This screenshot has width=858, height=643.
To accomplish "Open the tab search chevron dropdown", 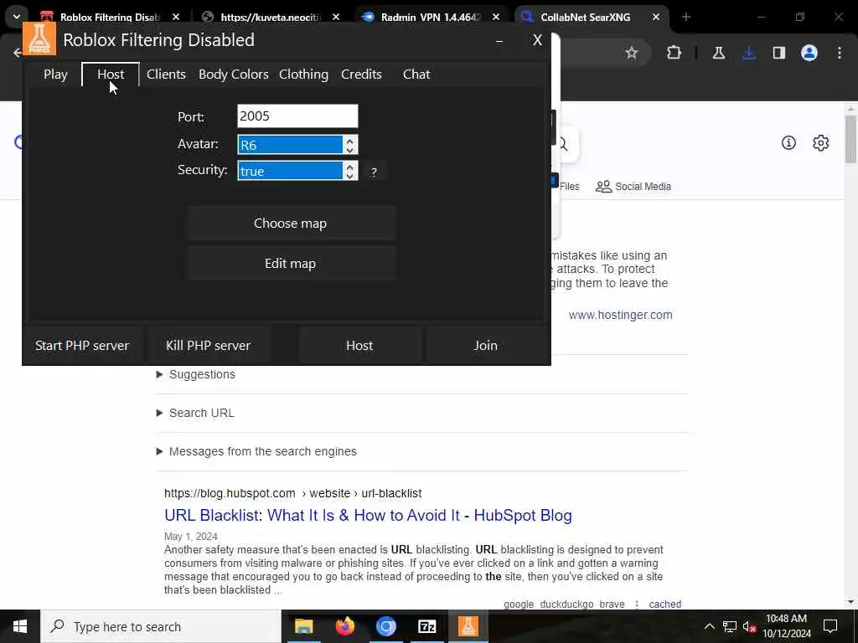I will click(17, 17).
